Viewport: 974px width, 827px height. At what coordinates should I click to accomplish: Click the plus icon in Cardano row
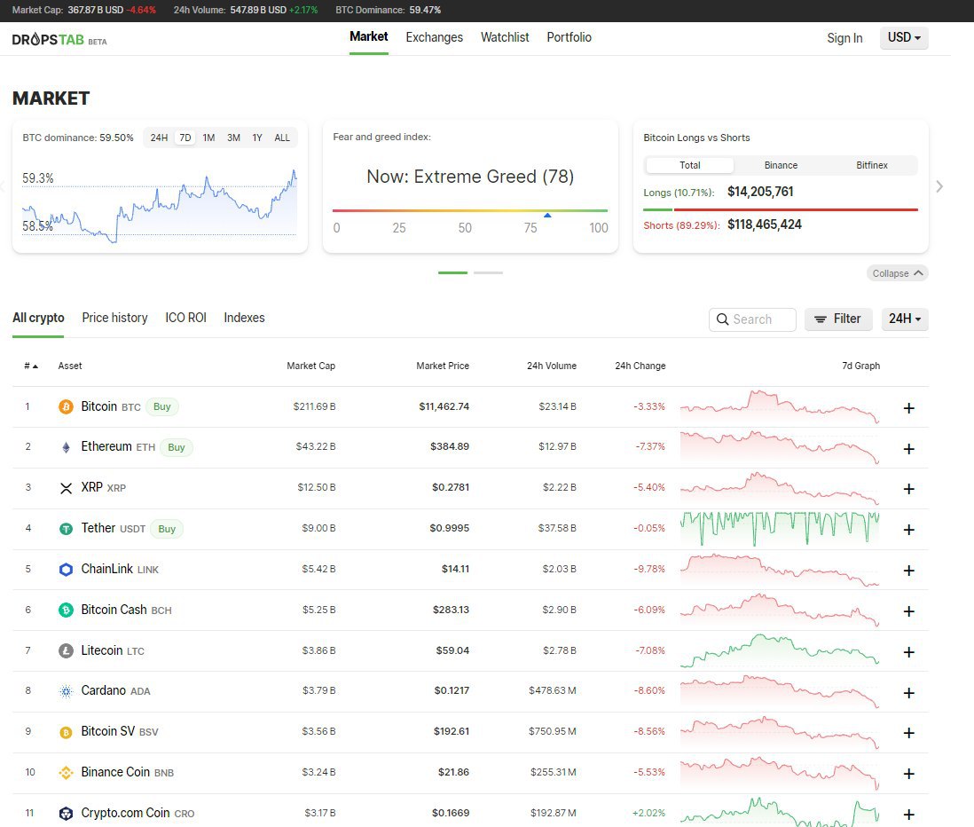coord(908,692)
